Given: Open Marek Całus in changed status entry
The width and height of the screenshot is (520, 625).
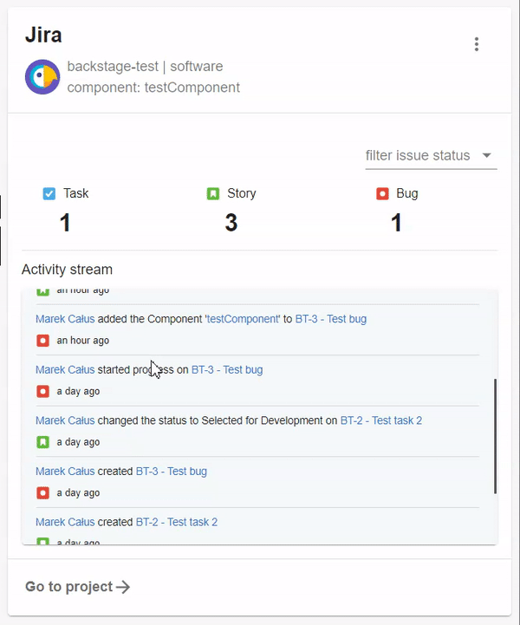Looking at the screenshot, I should click(x=65, y=420).
